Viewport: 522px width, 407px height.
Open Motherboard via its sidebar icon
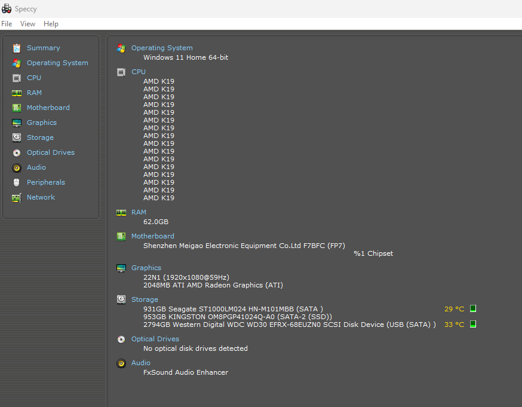click(16, 108)
